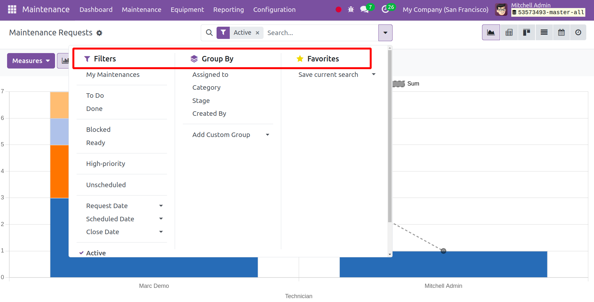Group by Category
594x302 pixels.
point(206,87)
